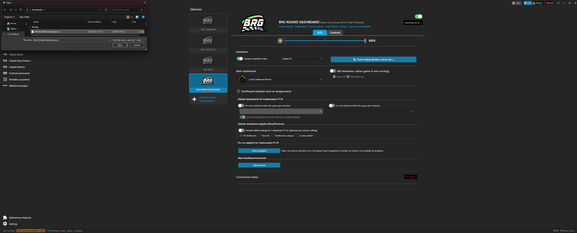Switch to the Controls tab
577x233 pixels.
tap(335, 33)
